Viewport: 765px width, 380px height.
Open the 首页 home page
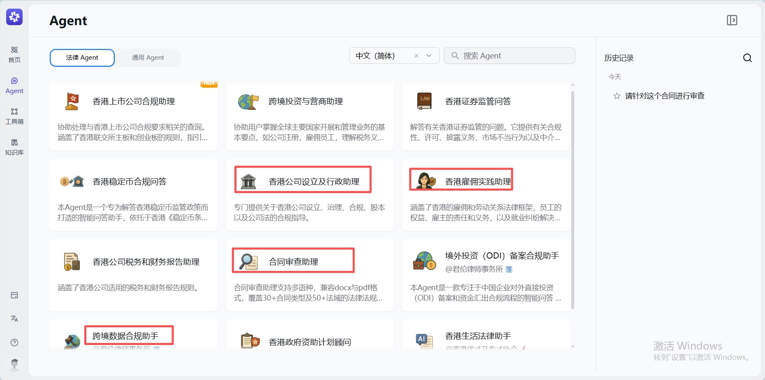pos(14,54)
